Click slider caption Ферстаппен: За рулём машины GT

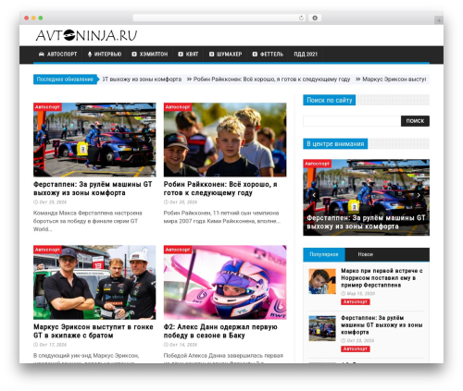pos(366,222)
